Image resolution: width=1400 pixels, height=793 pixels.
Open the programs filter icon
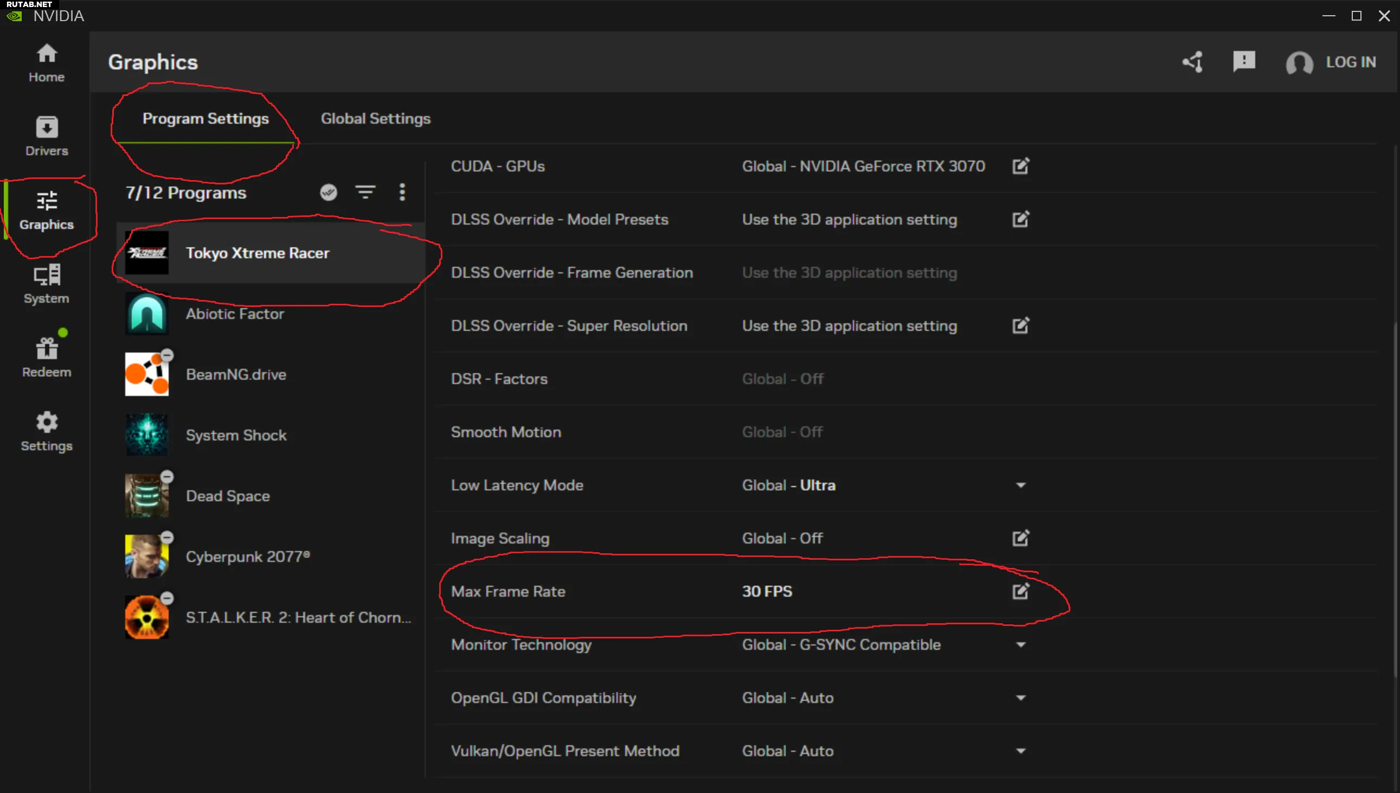(x=365, y=191)
